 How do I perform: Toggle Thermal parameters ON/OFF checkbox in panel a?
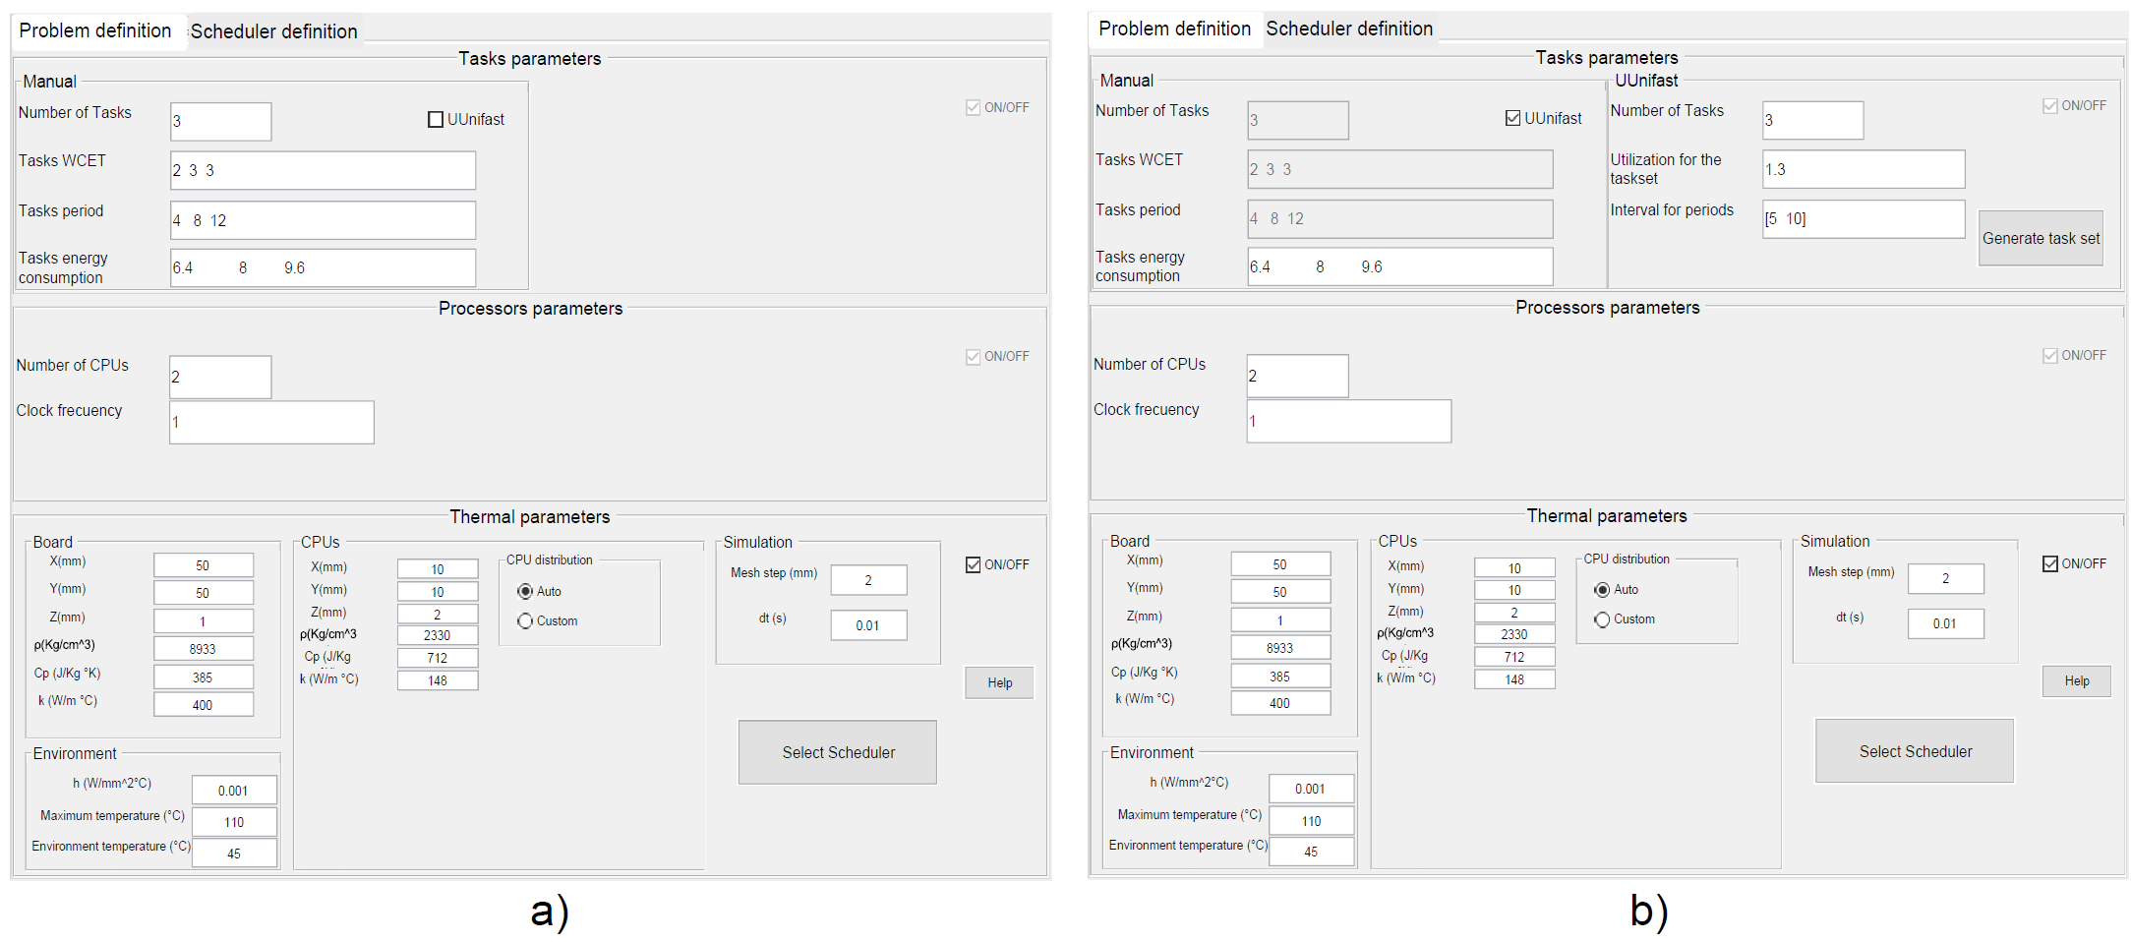974,564
